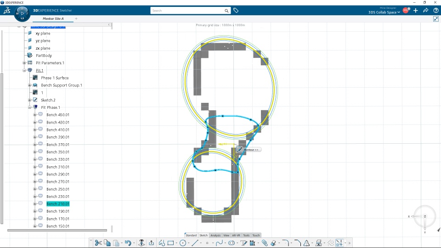The height and width of the screenshot is (248, 441).
Task: Expand the Sketch.2 node
Action: coord(29,100)
